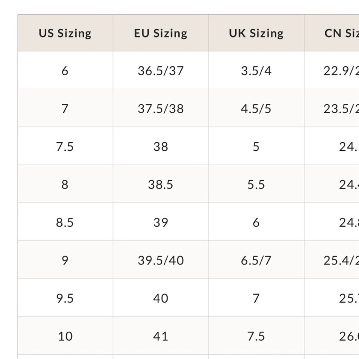
Task: Select EU size 38.5 cell
Action: coord(160,185)
